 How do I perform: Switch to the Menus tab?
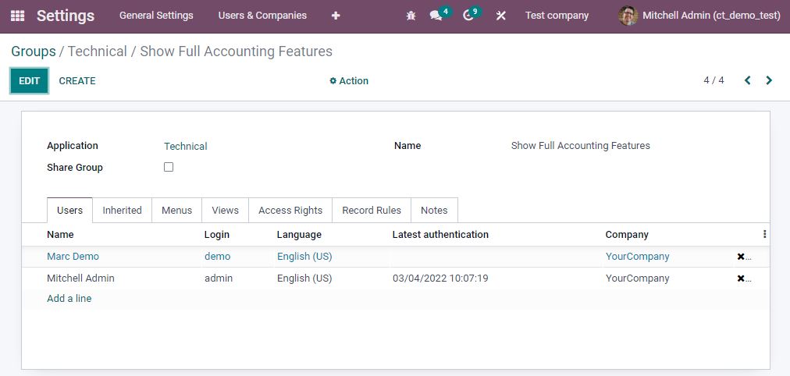177,211
